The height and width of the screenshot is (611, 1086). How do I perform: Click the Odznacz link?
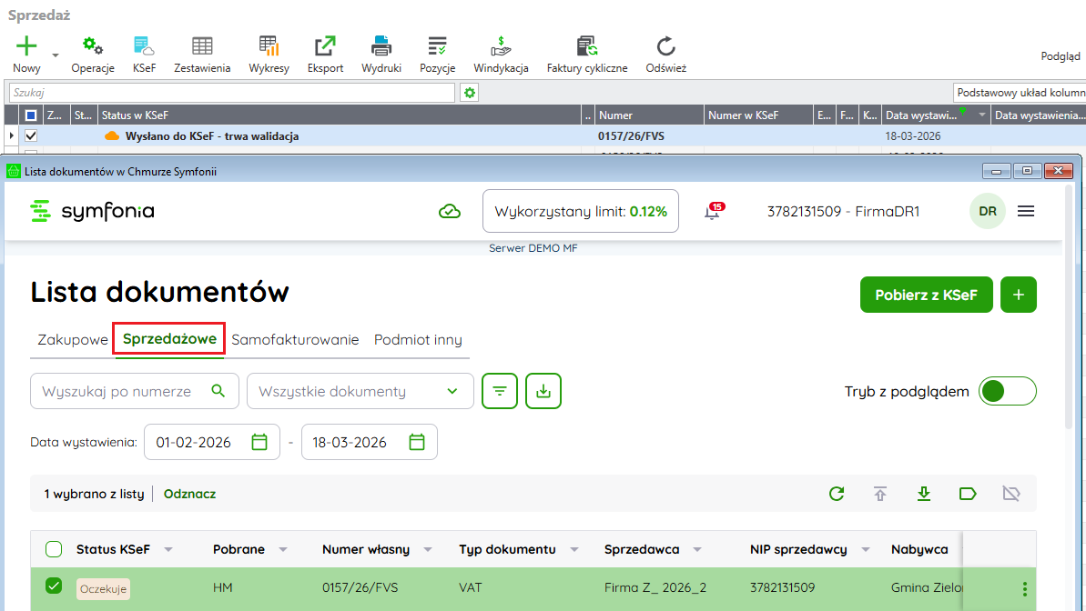click(x=189, y=494)
